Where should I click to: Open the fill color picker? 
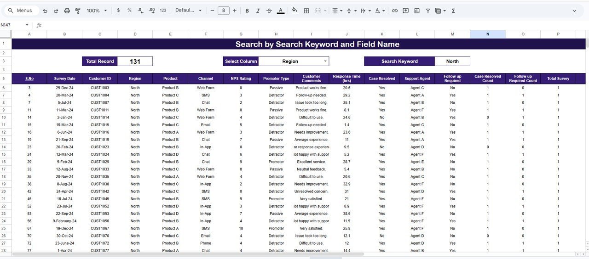[294, 11]
